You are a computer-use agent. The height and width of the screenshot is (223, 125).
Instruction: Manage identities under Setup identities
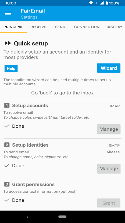109,168
